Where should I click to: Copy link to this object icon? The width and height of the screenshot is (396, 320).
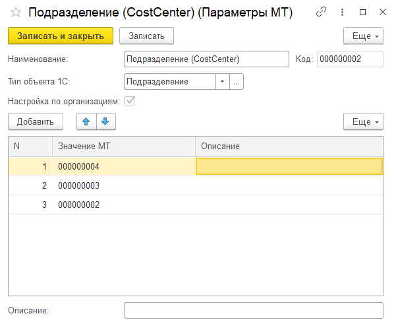321,13
